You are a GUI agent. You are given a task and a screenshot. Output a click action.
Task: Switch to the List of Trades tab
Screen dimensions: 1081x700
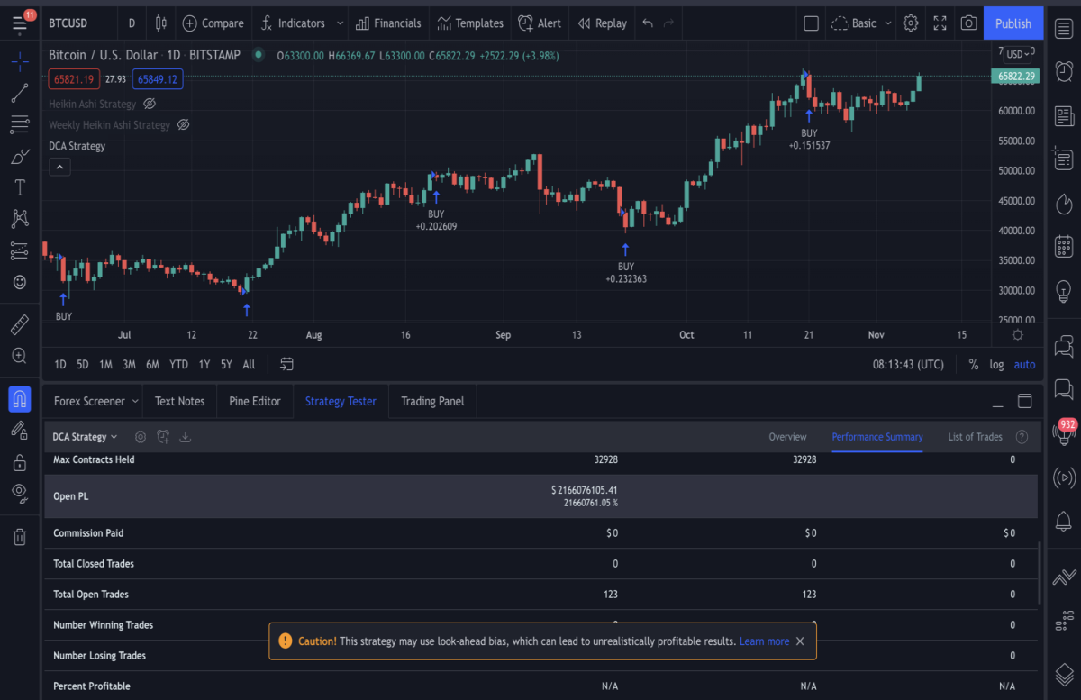click(975, 437)
